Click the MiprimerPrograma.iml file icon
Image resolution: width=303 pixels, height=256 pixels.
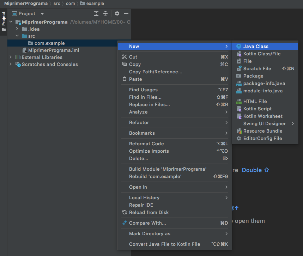pos(25,50)
